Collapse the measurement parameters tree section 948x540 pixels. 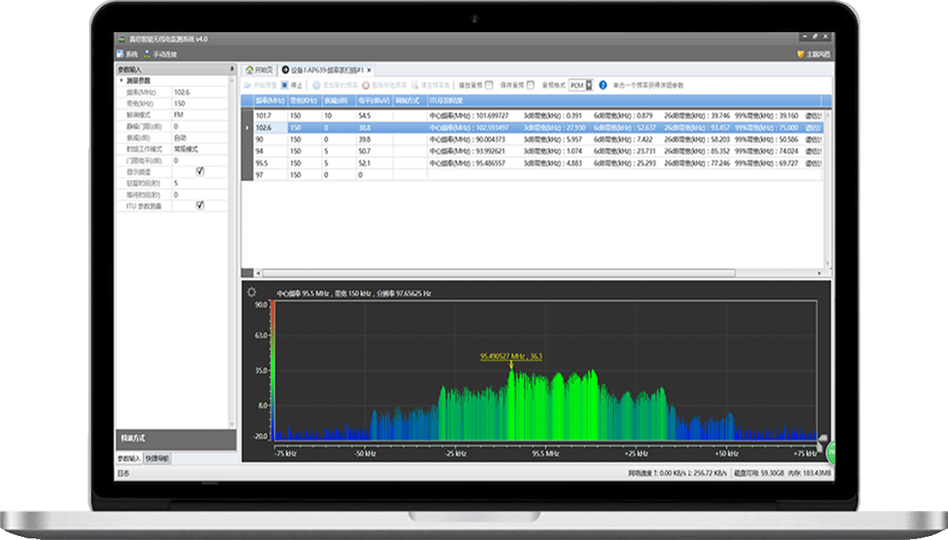pos(121,80)
